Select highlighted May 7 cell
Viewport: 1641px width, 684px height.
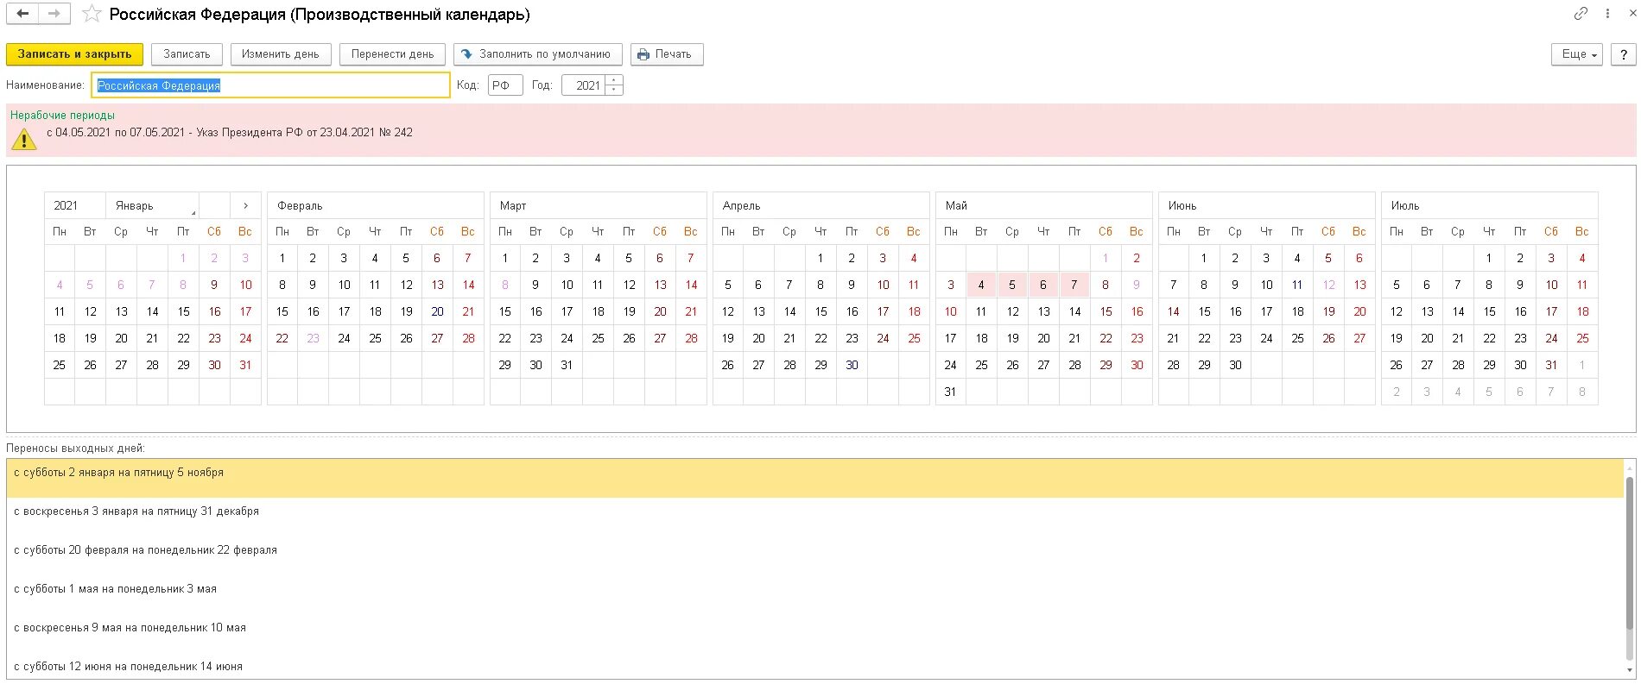pyautogui.click(x=1074, y=285)
